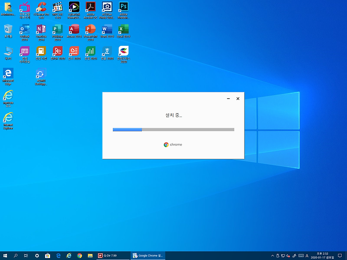The height and width of the screenshot is (260, 347).
Task: Open Settings gear on taskbar
Action: pyautogui.click(x=37, y=256)
